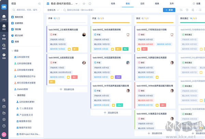205x139 pixels.
Task: Open 开发 status chip on WARZ_18 card
Action: (x=97, y=35)
